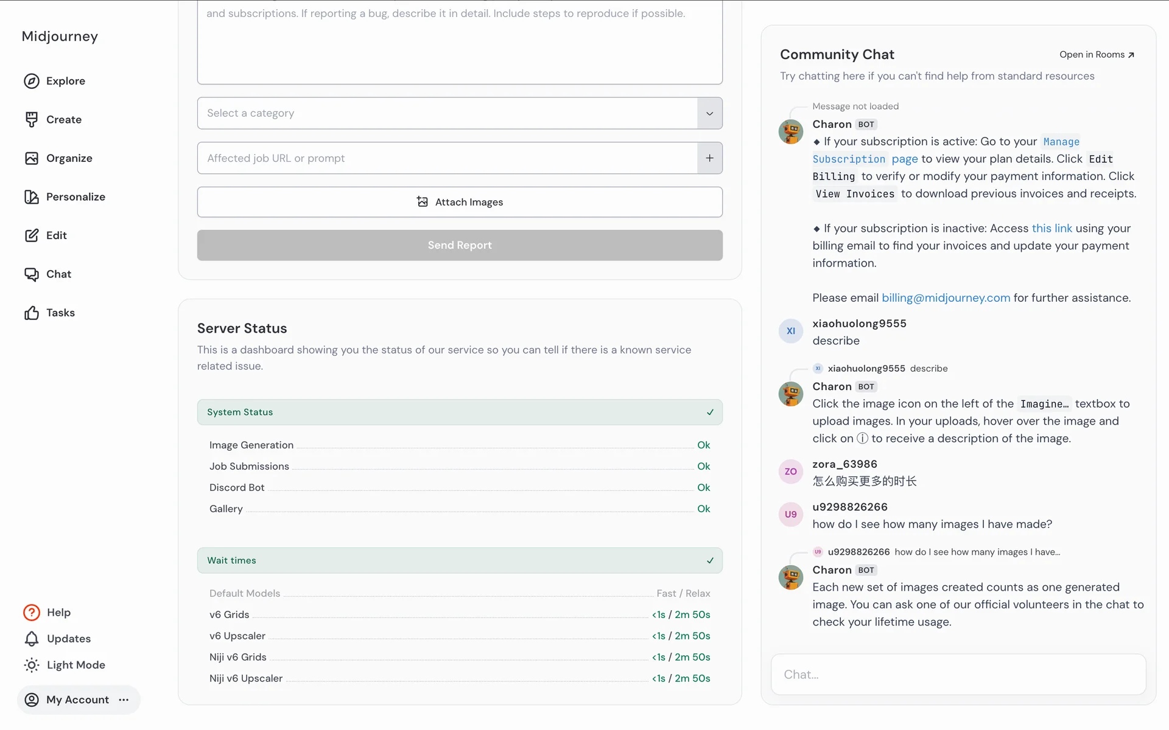This screenshot has height=730, width=1169.
Task: Open the Chat bubbles icon
Action: [32, 274]
